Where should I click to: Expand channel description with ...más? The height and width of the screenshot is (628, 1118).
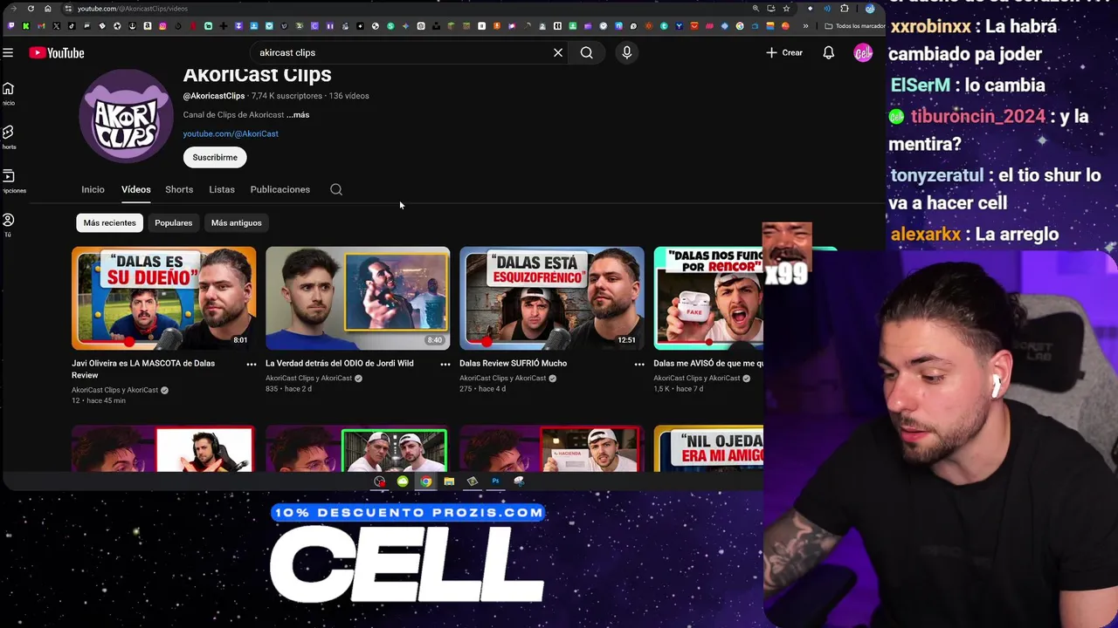pos(298,115)
